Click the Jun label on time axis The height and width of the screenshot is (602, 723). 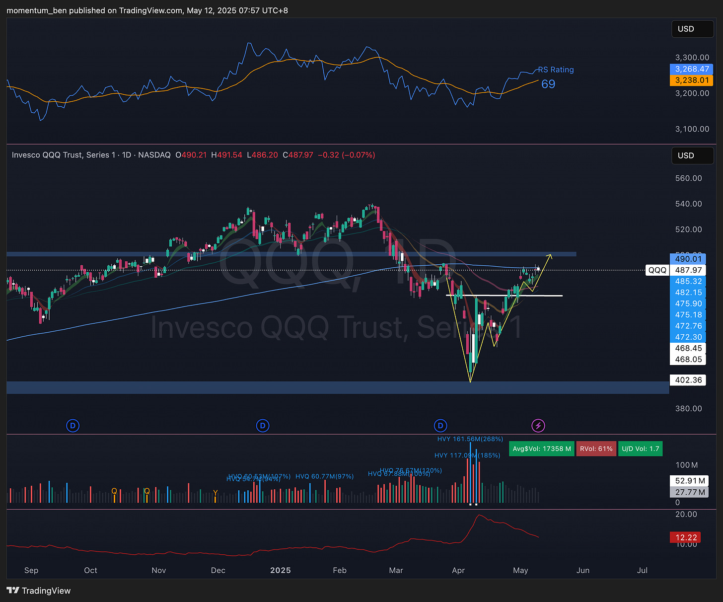(583, 570)
